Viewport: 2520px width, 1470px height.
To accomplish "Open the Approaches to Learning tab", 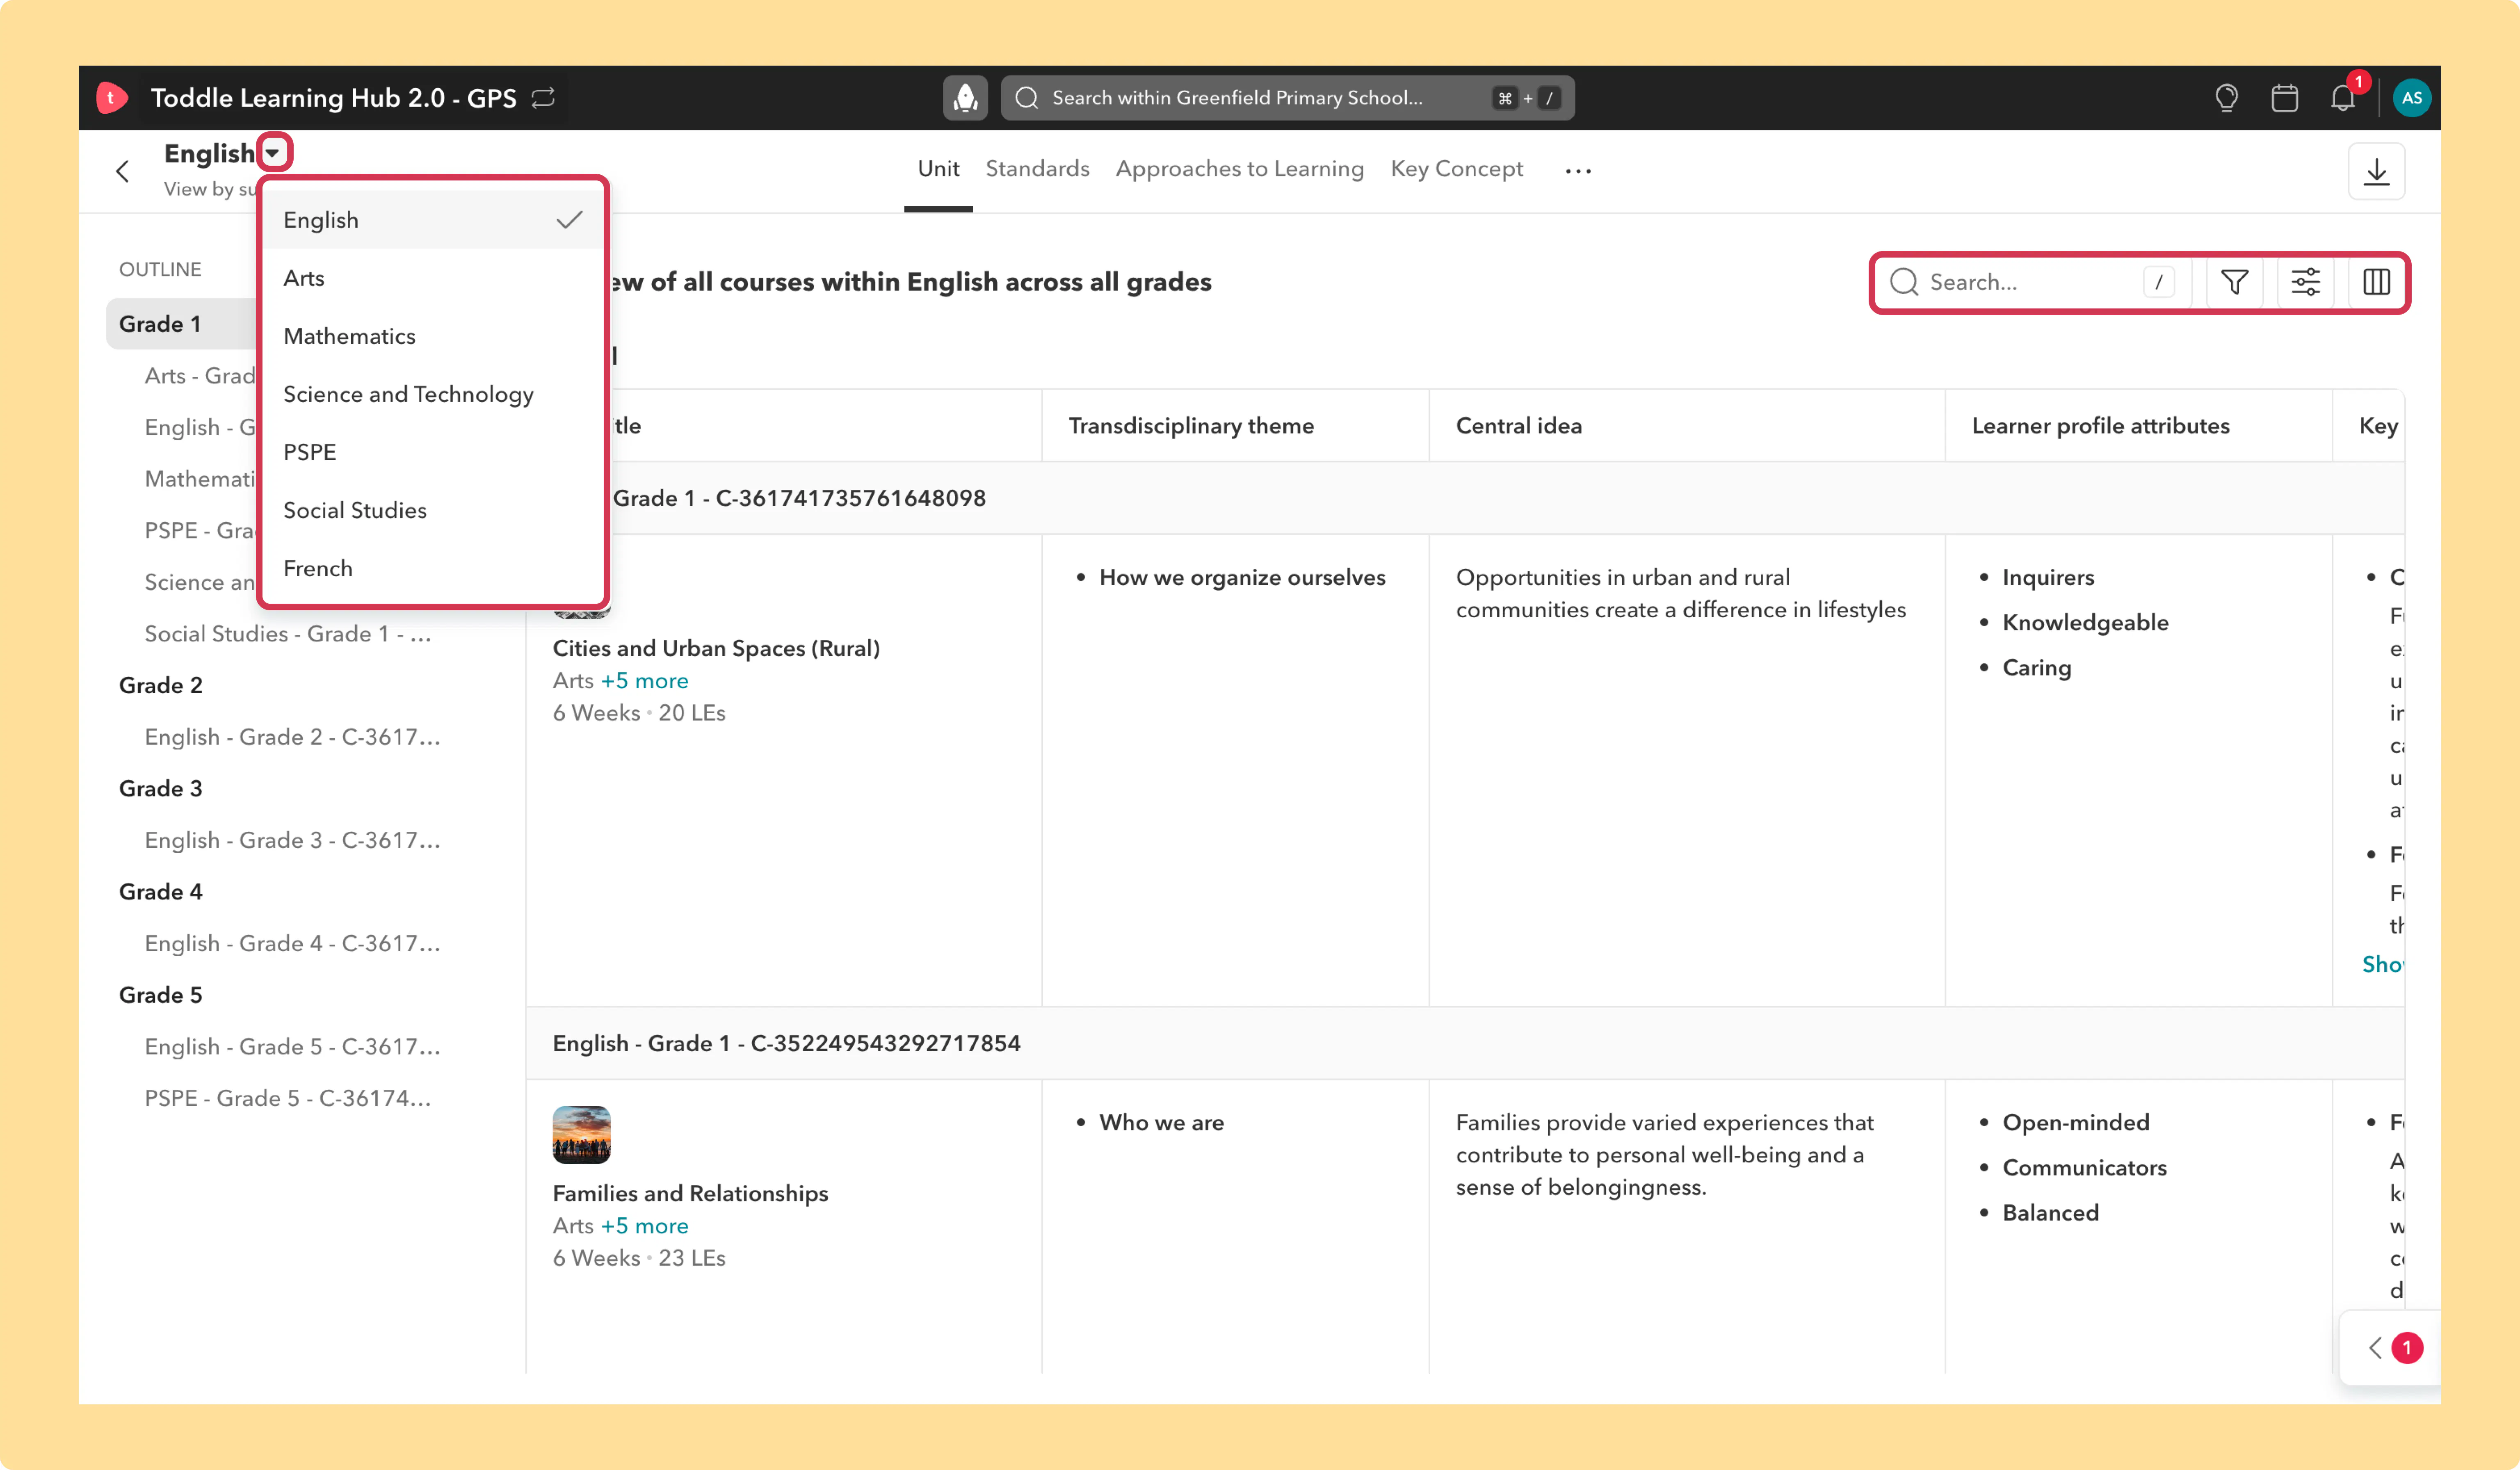I will [x=1239, y=169].
